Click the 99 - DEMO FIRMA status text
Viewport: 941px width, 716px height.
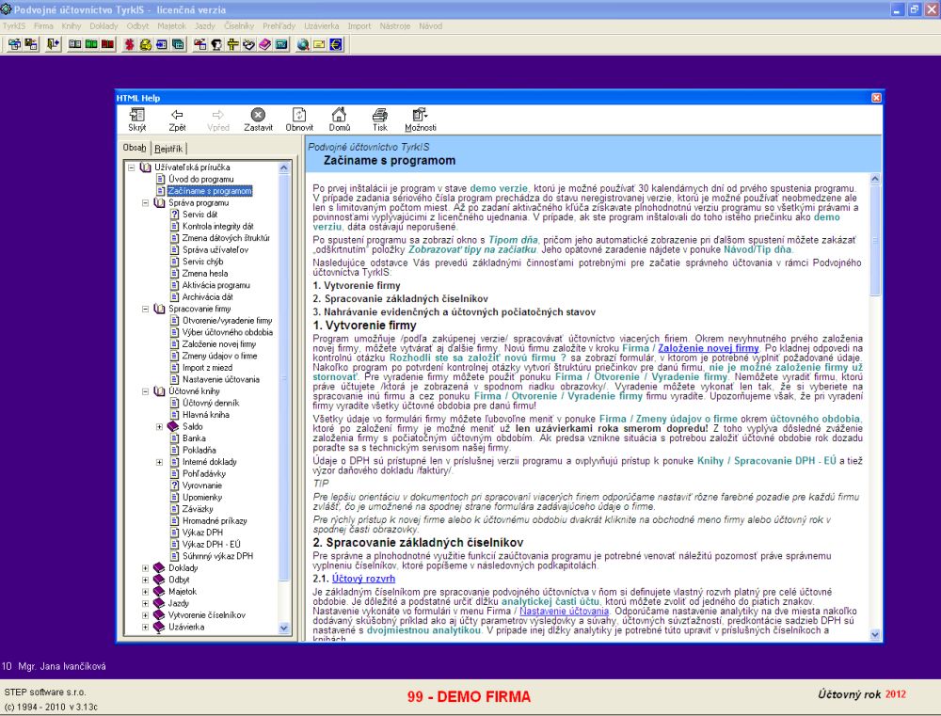point(469,697)
